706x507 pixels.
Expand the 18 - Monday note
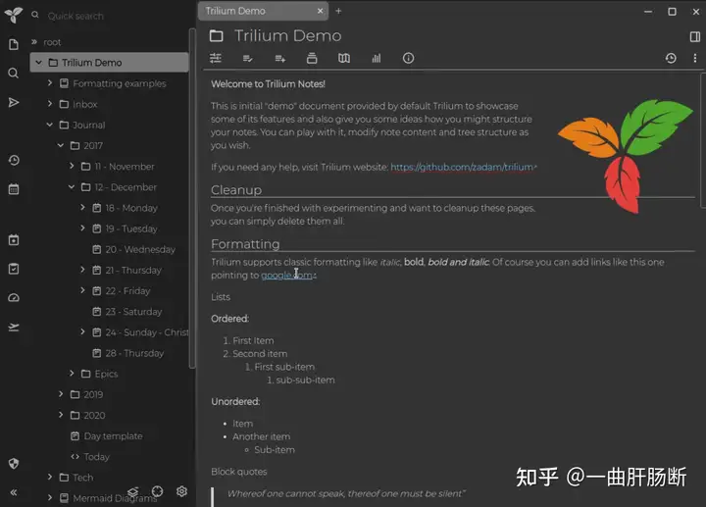(82, 207)
